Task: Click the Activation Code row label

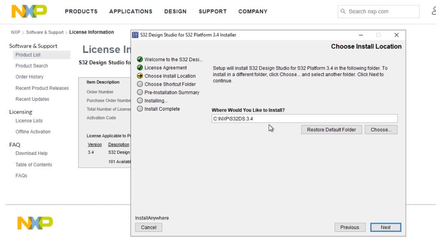Action: pyautogui.click(x=101, y=118)
